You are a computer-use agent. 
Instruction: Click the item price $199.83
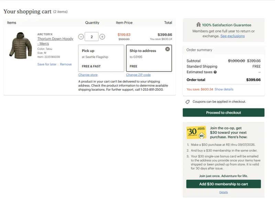(124, 34)
